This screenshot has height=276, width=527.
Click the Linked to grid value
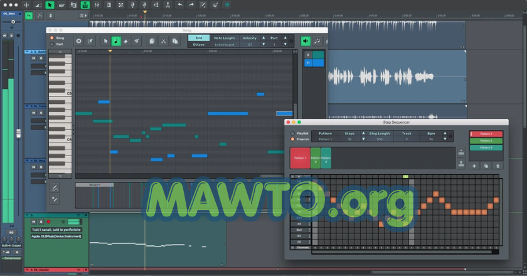point(224,45)
